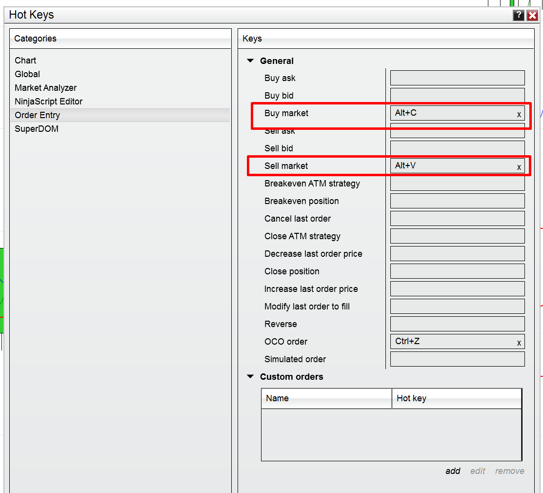The height and width of the screenshot is (493, 543).
Task: Select the Order Entry category
Action: [x=120, y=115]
